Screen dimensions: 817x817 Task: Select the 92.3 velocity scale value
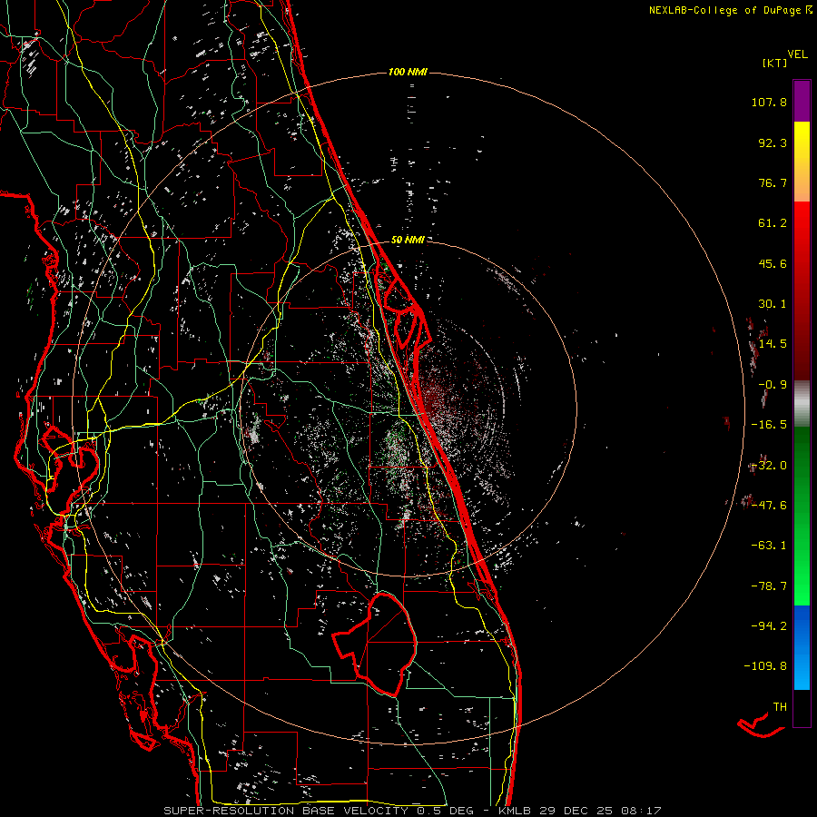tap(773, 143)
